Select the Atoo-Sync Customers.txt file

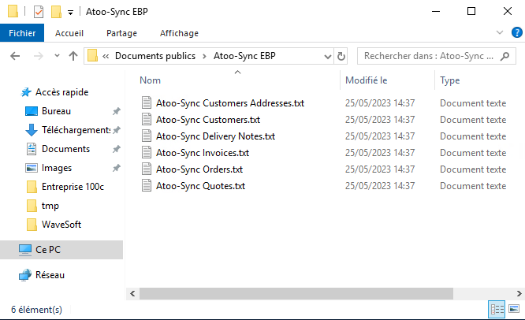click(208, 120)
